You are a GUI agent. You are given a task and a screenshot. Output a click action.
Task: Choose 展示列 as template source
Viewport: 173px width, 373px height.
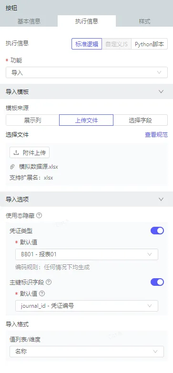pyautogui.click(x=32, y=120)
